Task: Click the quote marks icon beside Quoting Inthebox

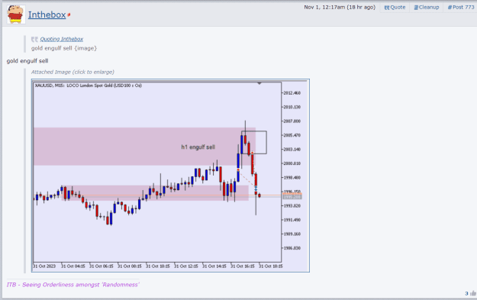Action: (x=34, y=39)
